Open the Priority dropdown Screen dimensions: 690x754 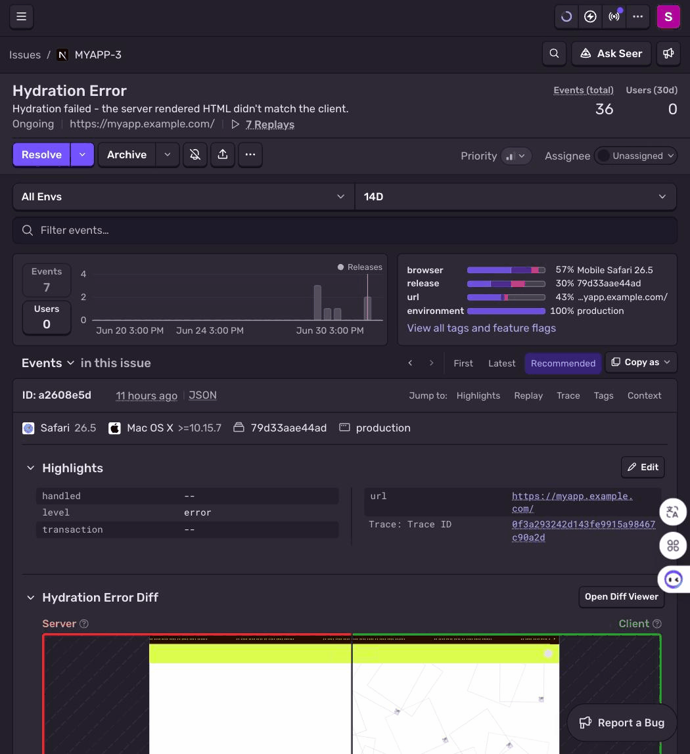[x=517, y=156]
